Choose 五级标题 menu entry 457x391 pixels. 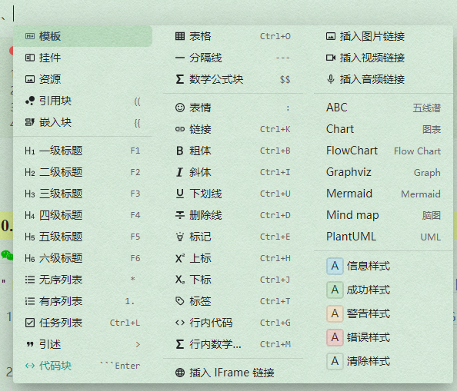point(83,237)
